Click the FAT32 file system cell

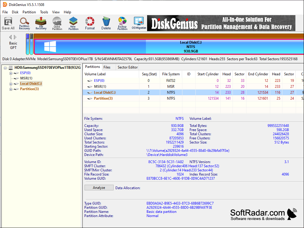point(171,80)
